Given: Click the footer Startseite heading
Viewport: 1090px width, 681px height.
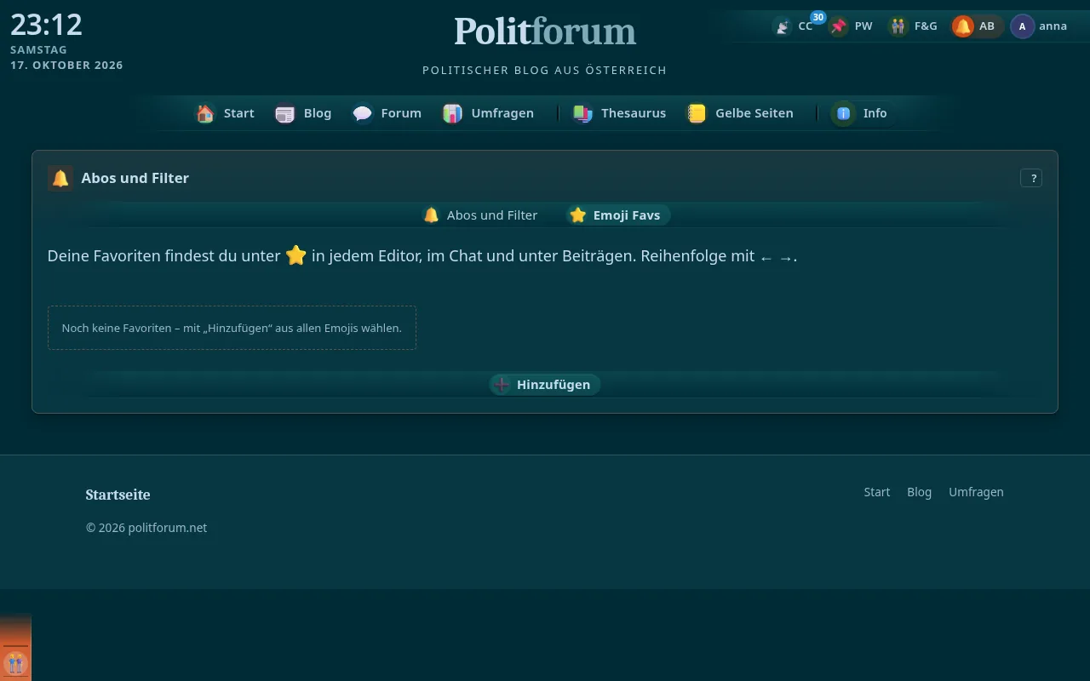Looking at the screenshot, I should [x=118, y=495].
